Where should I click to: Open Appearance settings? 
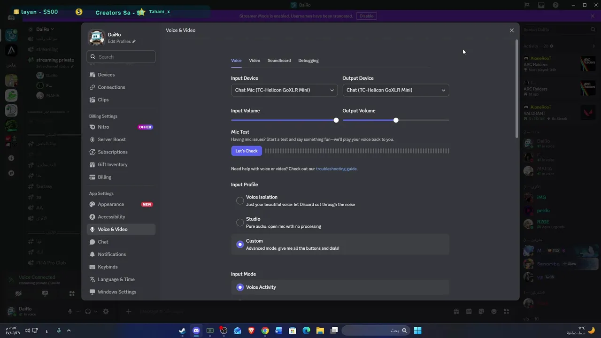(121, 204)
